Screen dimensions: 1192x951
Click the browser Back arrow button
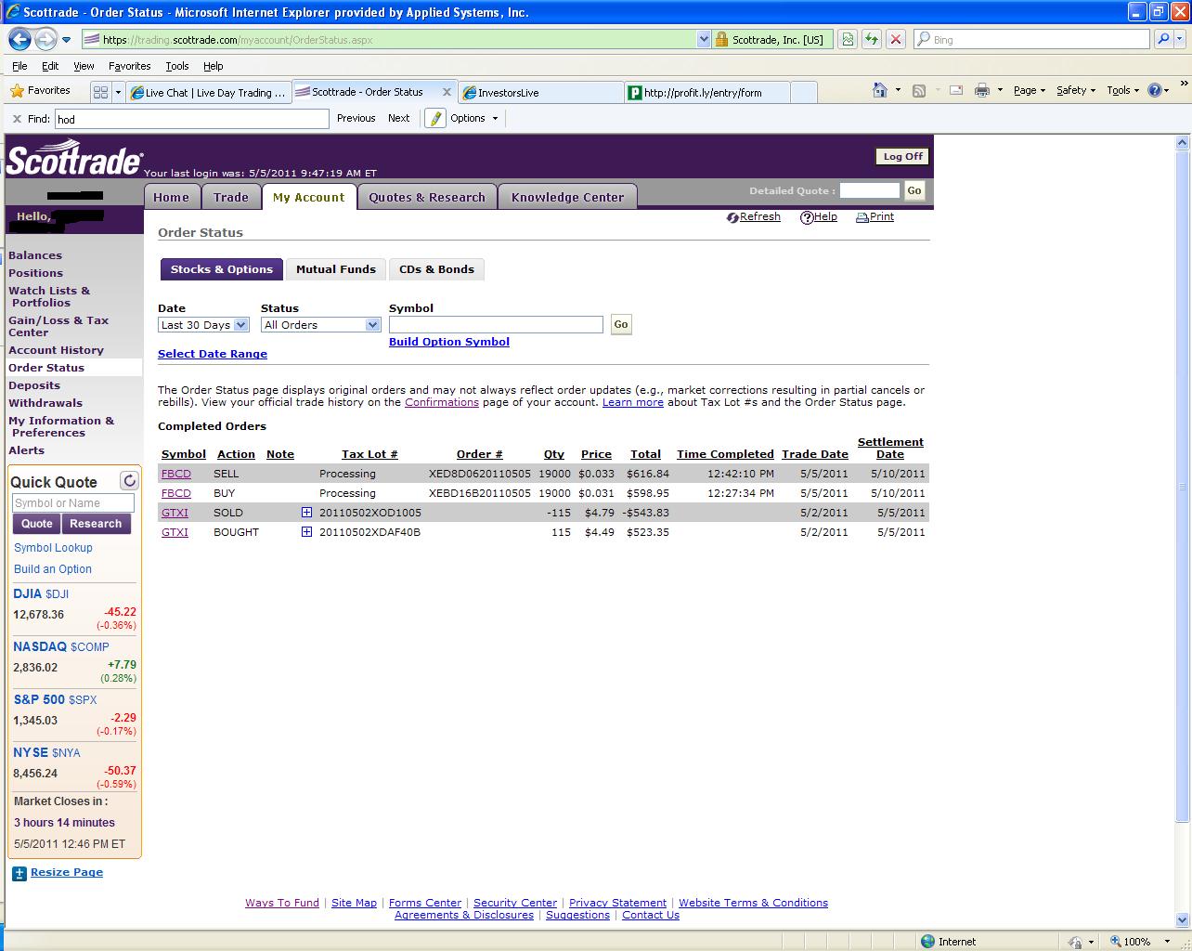pyautogui.click(x=19, y=40)
